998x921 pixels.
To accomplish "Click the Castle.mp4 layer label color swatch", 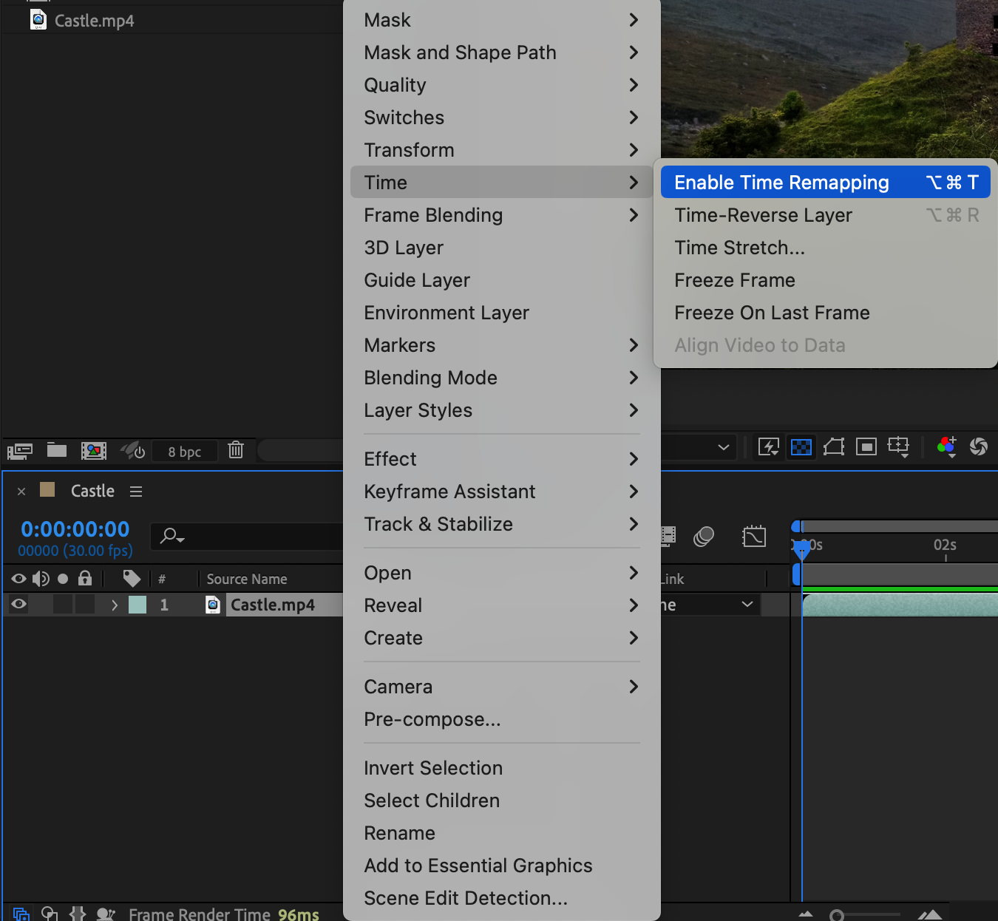I will pyautogui.click(x=138, y=605).
